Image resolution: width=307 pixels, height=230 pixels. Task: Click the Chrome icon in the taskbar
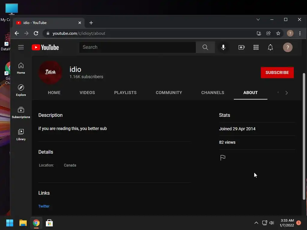pyautogui.click(x=36, y=223)
